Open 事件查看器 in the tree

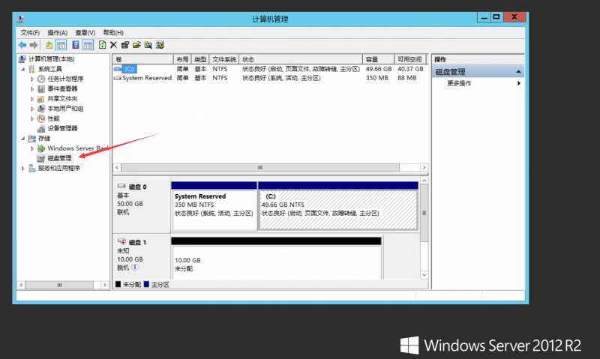62,88
